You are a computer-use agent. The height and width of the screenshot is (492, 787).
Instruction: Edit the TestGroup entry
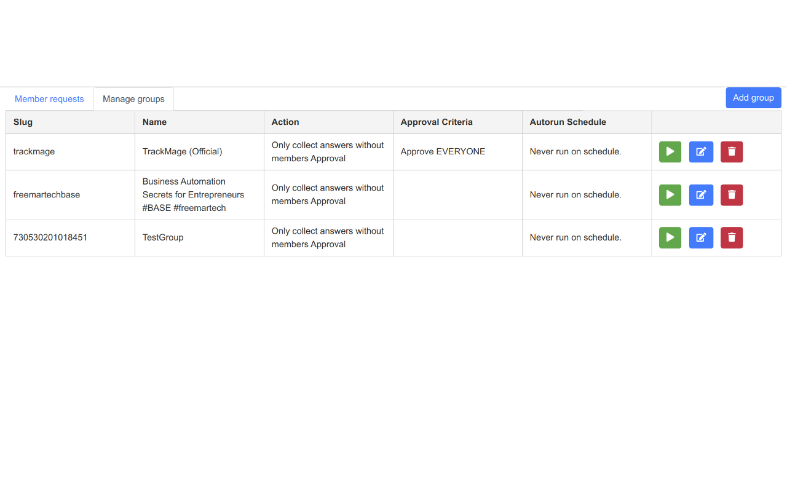(701, 238)
